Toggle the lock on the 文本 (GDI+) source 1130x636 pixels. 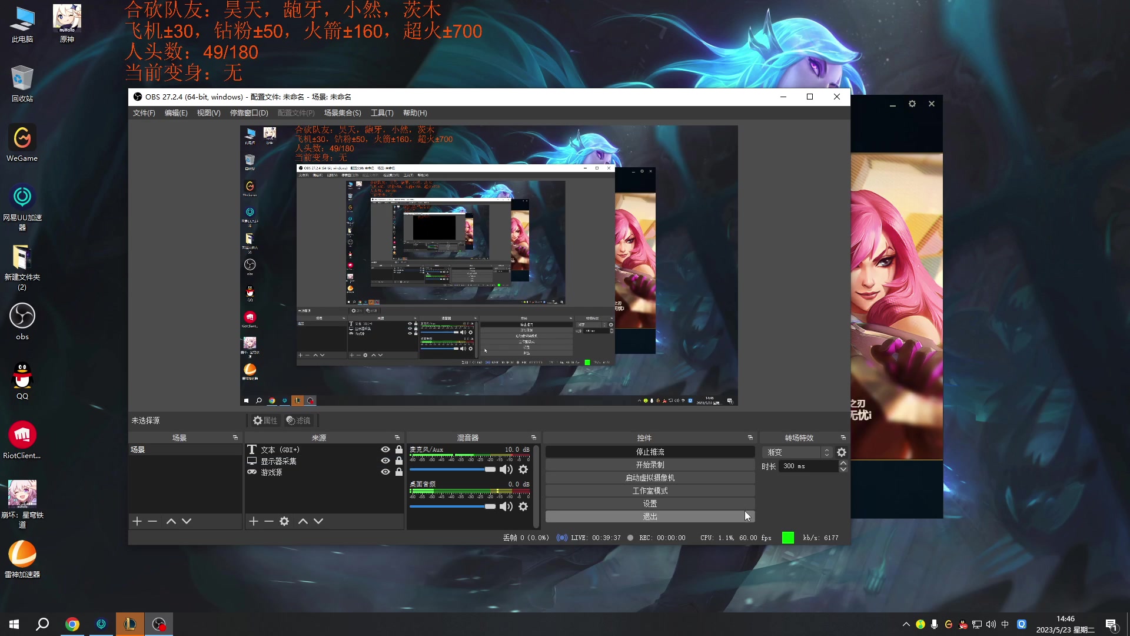399,449
